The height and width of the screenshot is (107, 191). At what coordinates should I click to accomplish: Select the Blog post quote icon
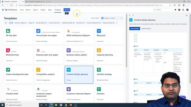(99, 31)
